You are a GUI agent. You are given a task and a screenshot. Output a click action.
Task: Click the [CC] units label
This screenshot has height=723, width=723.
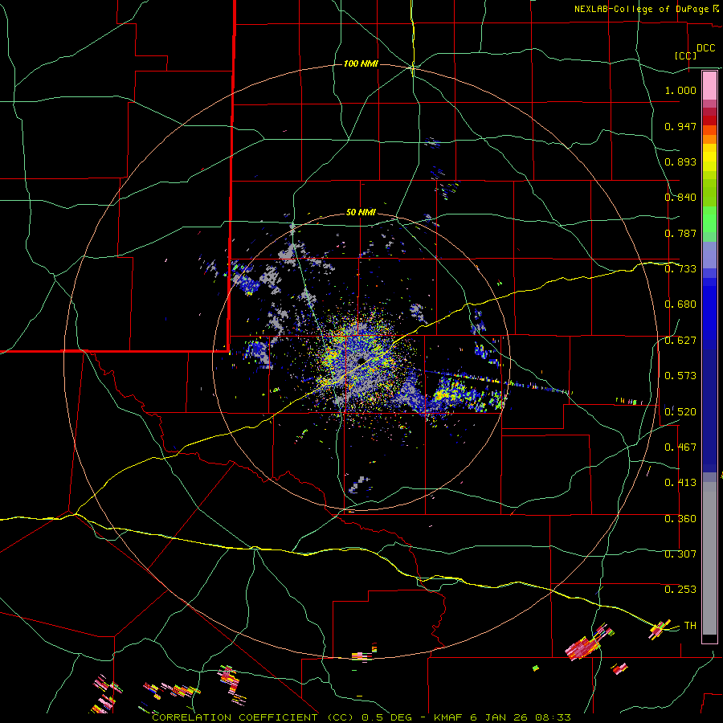click(x=685, y=55)
